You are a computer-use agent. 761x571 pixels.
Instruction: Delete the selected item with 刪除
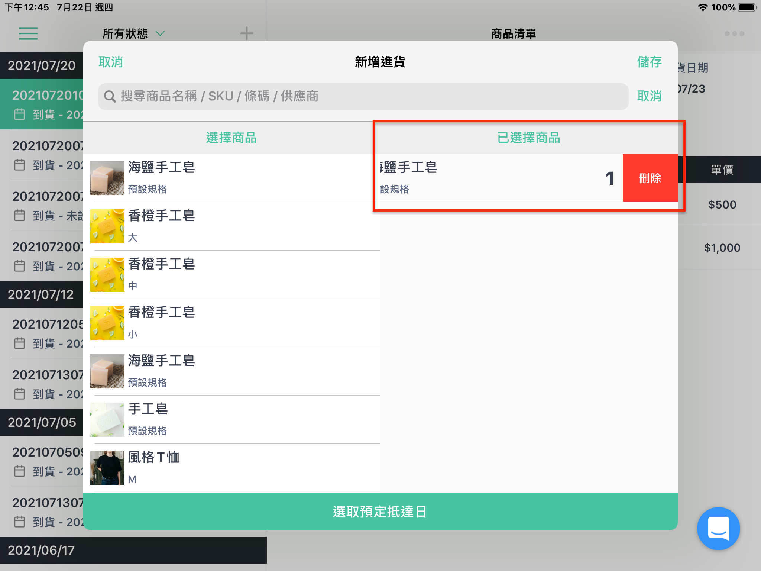coord(650,178)
